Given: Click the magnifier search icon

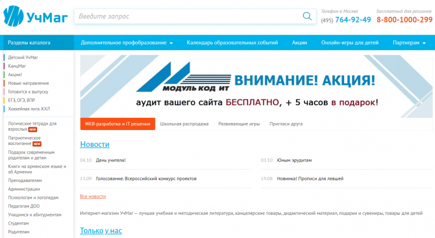Looking at the screenshot, I should click(x=307, y=16).
